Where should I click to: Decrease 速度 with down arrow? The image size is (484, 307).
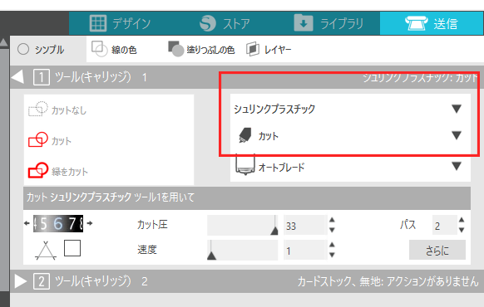pos(332,255)
